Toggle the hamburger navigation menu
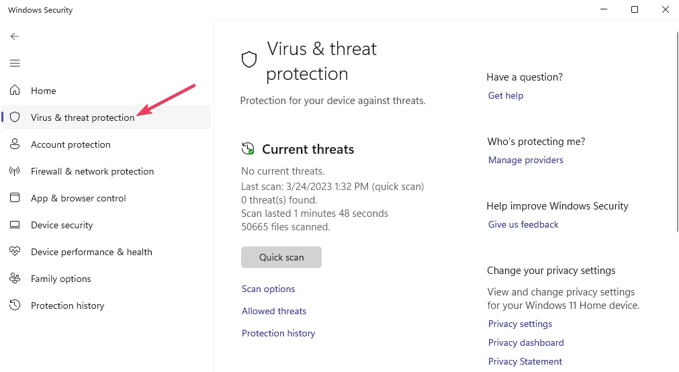 point(15,63)
